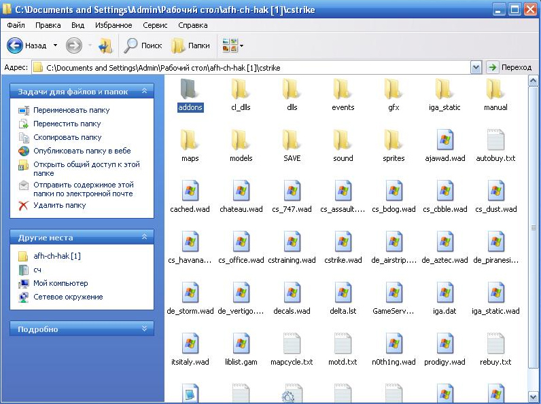The image size is (541, 404).
Task: Select the cstrike.wad file
Action: click(343, 246)
